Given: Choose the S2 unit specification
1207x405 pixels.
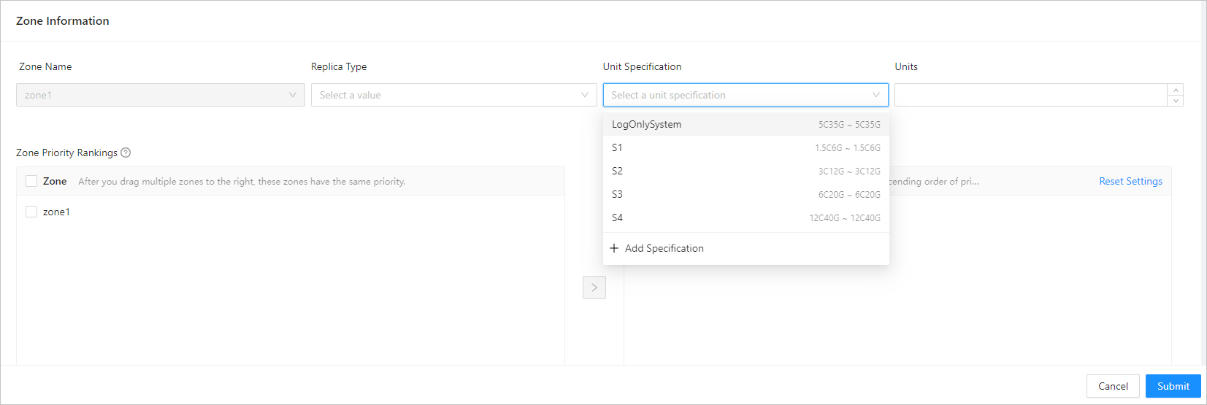Looking at the screenshot, I should [x=746, y=171].
